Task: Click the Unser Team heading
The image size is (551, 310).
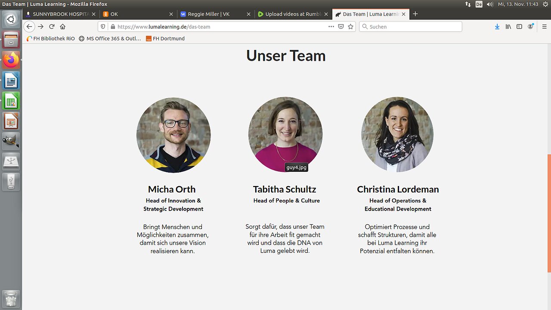Action: pos(286,56)
